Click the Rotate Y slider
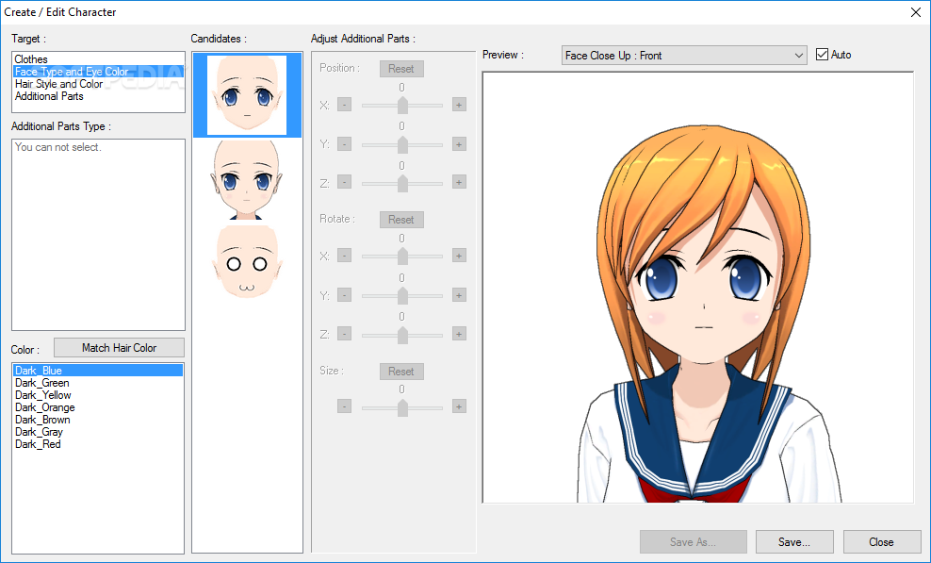This screenshot has height=563, width=931. 402,295
